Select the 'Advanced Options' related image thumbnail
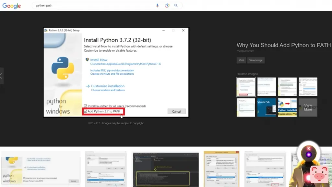Screen dimensions: 332x187 coord(287,87)
